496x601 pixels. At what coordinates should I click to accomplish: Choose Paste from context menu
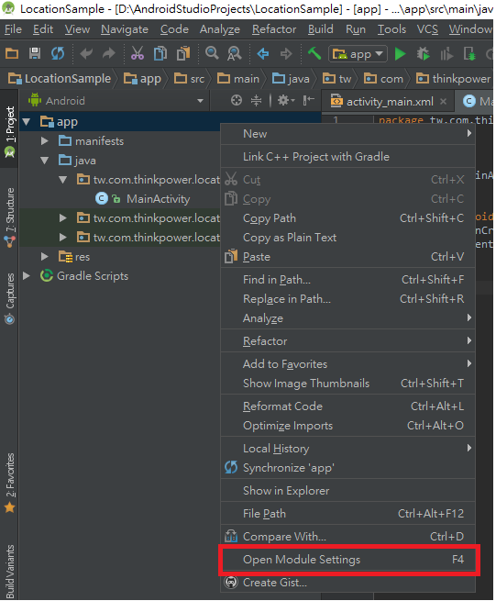(x=347, y=256)
